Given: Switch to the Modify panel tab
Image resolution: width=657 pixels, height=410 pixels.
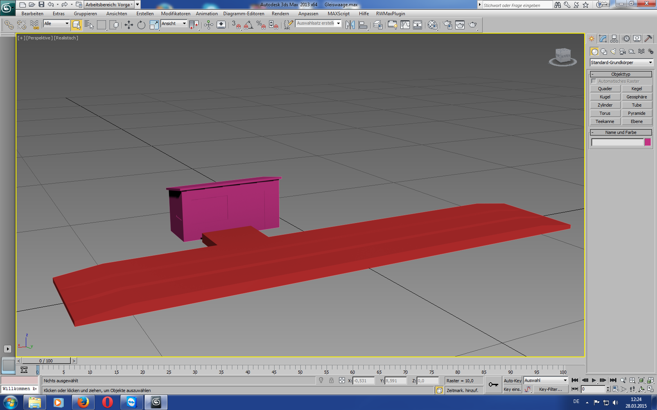Looking at the screenshot, I should (603, 39).
